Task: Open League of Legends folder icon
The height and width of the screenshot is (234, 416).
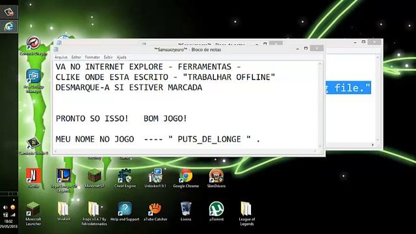Action: (x=247, y=214)
